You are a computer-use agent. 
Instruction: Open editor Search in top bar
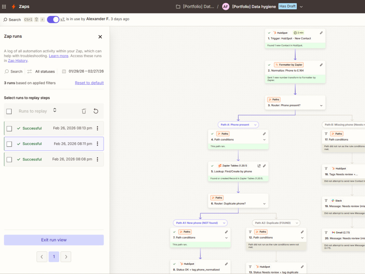click(12, 20)
